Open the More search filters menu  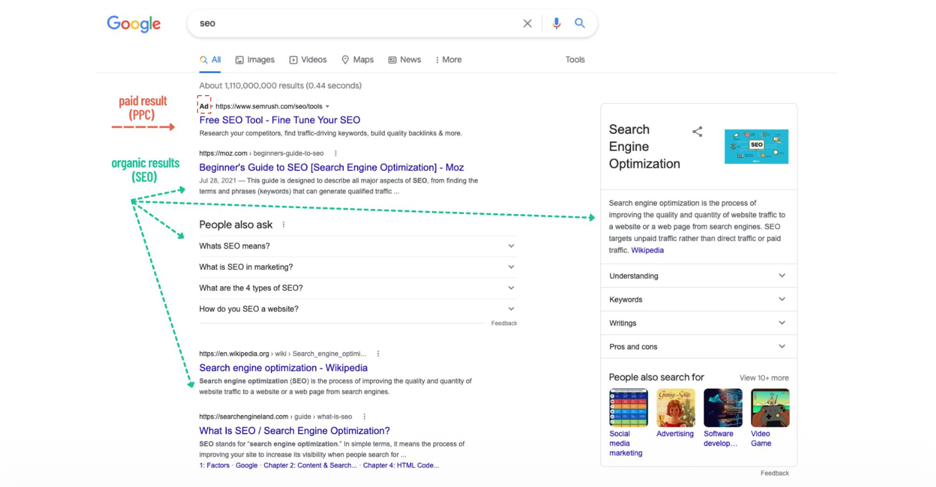click(x=448, y=60)
